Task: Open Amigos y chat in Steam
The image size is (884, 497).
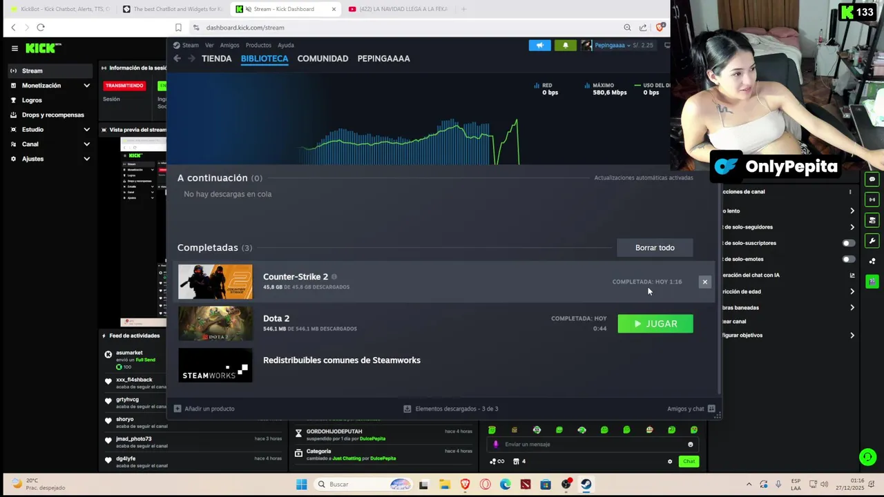Action: point(691,409)
